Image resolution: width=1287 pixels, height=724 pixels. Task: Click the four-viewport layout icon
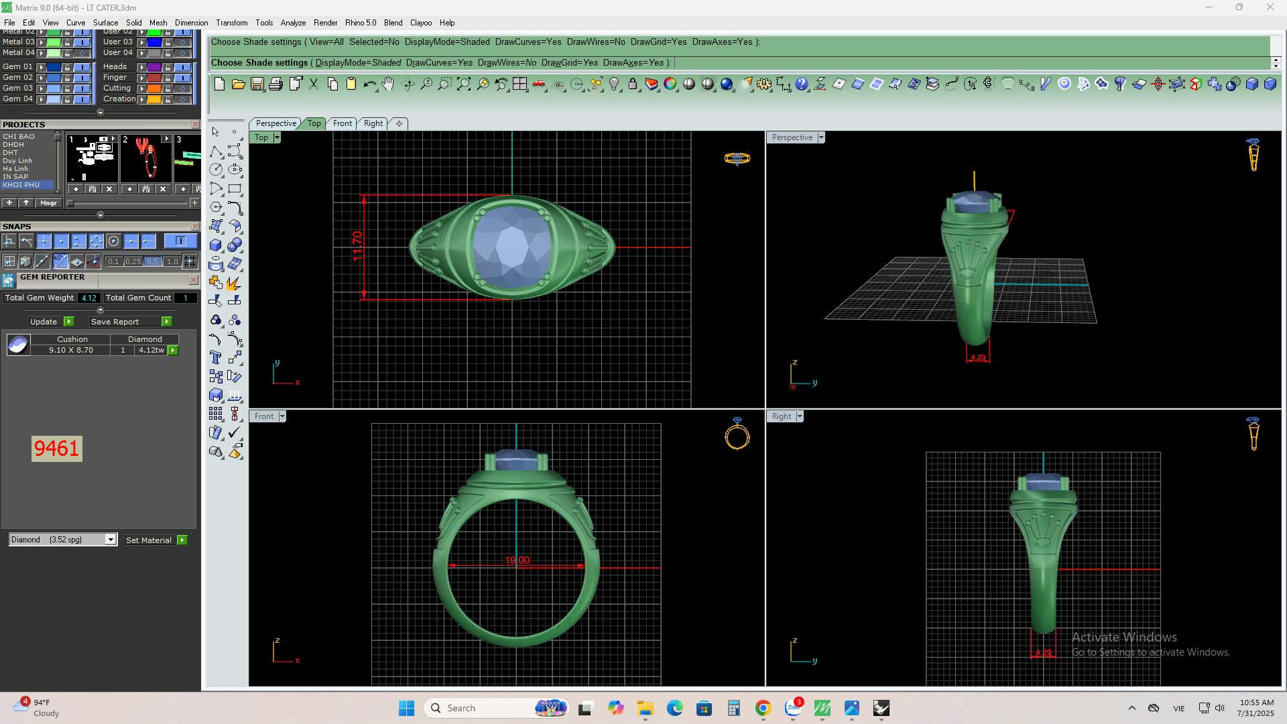pos(519,84)
